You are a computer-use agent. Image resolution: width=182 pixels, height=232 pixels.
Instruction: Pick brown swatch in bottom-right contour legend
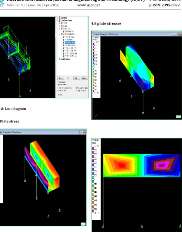[93, 156]
